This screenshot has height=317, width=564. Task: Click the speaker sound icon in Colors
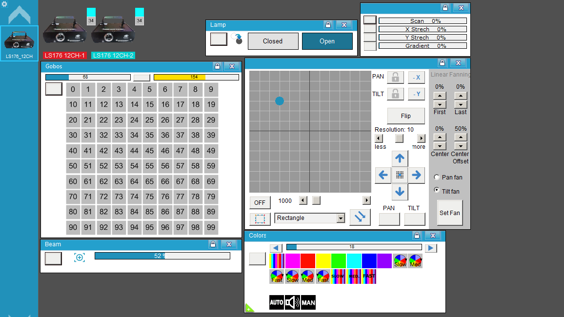pos(292,302)
